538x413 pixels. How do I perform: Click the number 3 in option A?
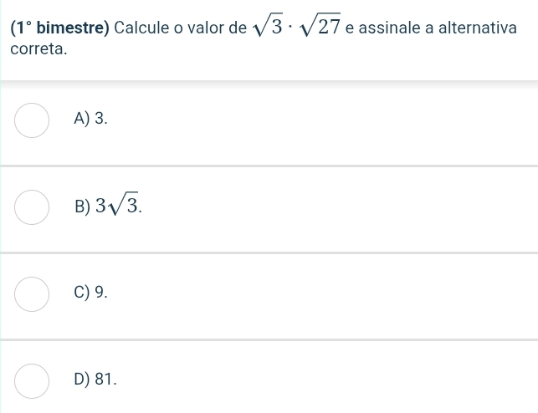100,119
